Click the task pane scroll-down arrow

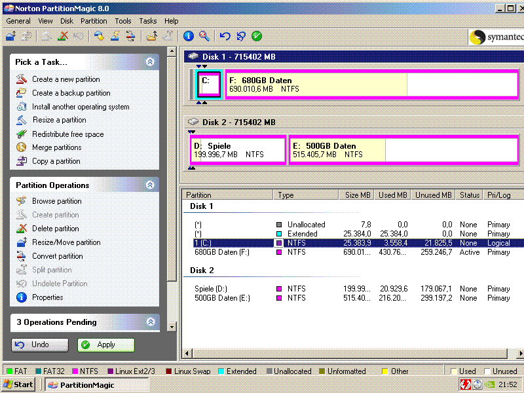(172, 327)
